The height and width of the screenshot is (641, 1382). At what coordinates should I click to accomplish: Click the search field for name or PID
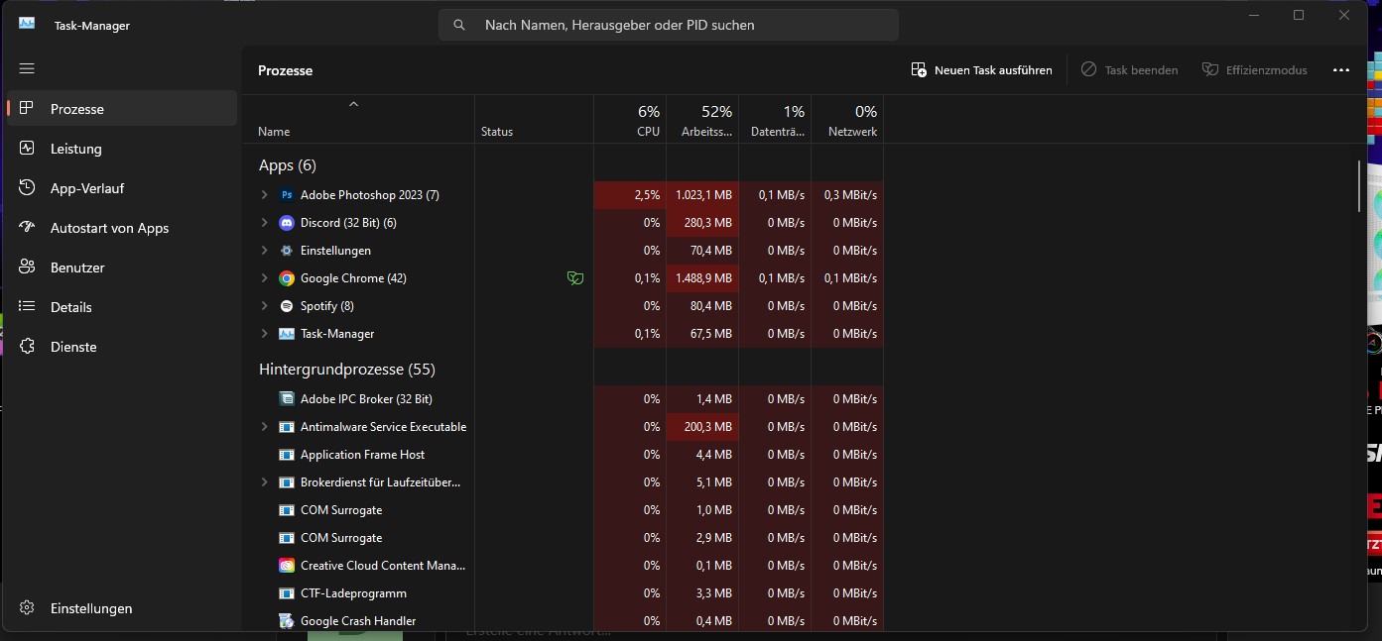click(669, 25)
